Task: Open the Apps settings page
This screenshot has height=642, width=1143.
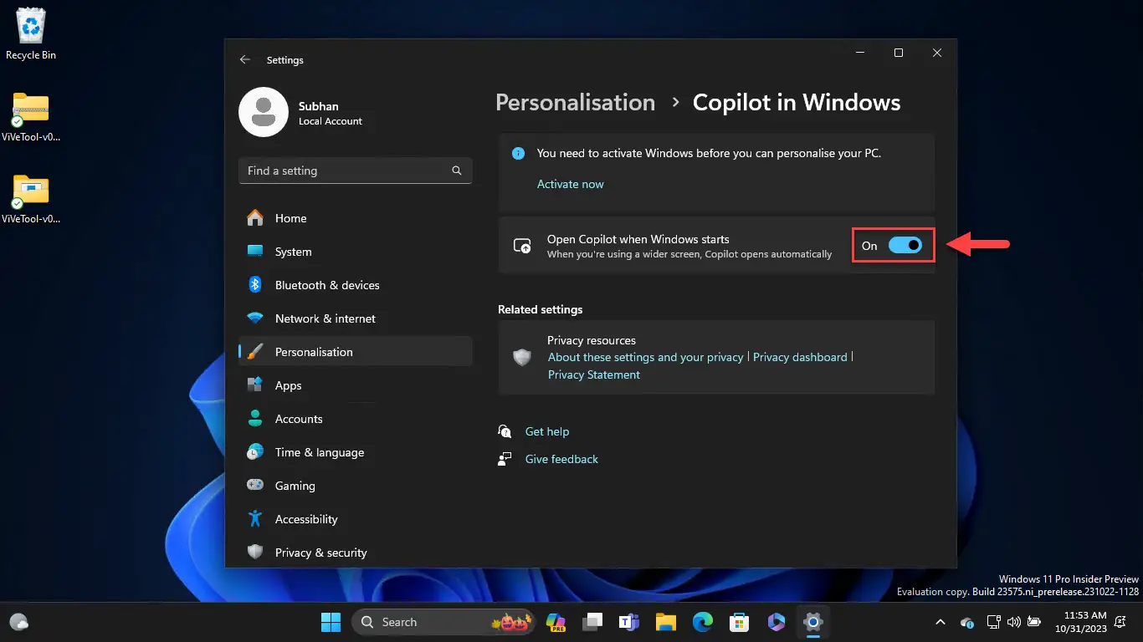Action: pos(356,385)
